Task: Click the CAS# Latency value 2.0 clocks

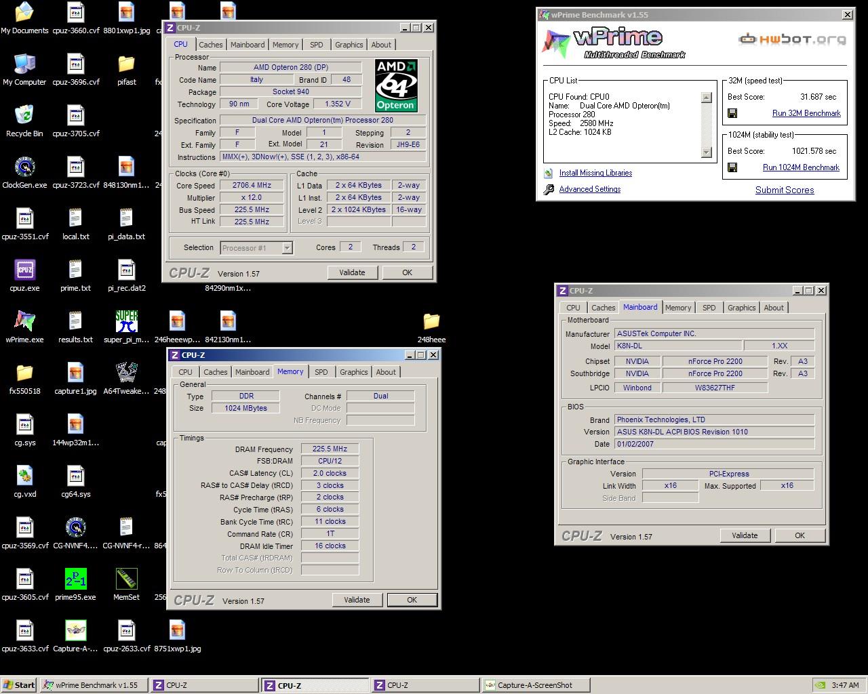Action: tap(330, 473)
